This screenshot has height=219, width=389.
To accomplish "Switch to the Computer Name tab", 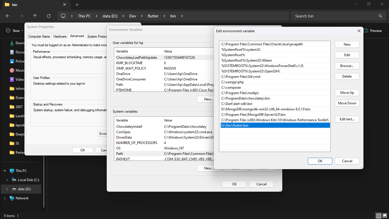I will 39,36.
